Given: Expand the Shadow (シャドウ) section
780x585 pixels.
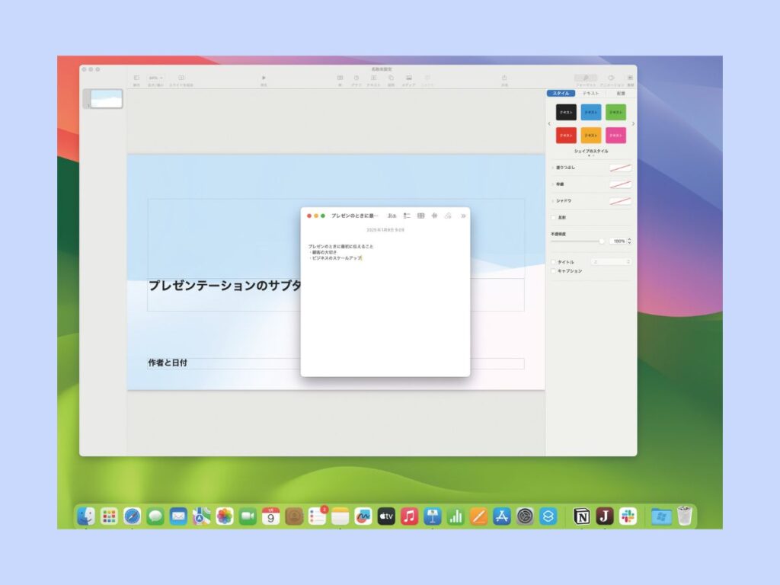Looking at the screenshot, I should coord(553,201).
